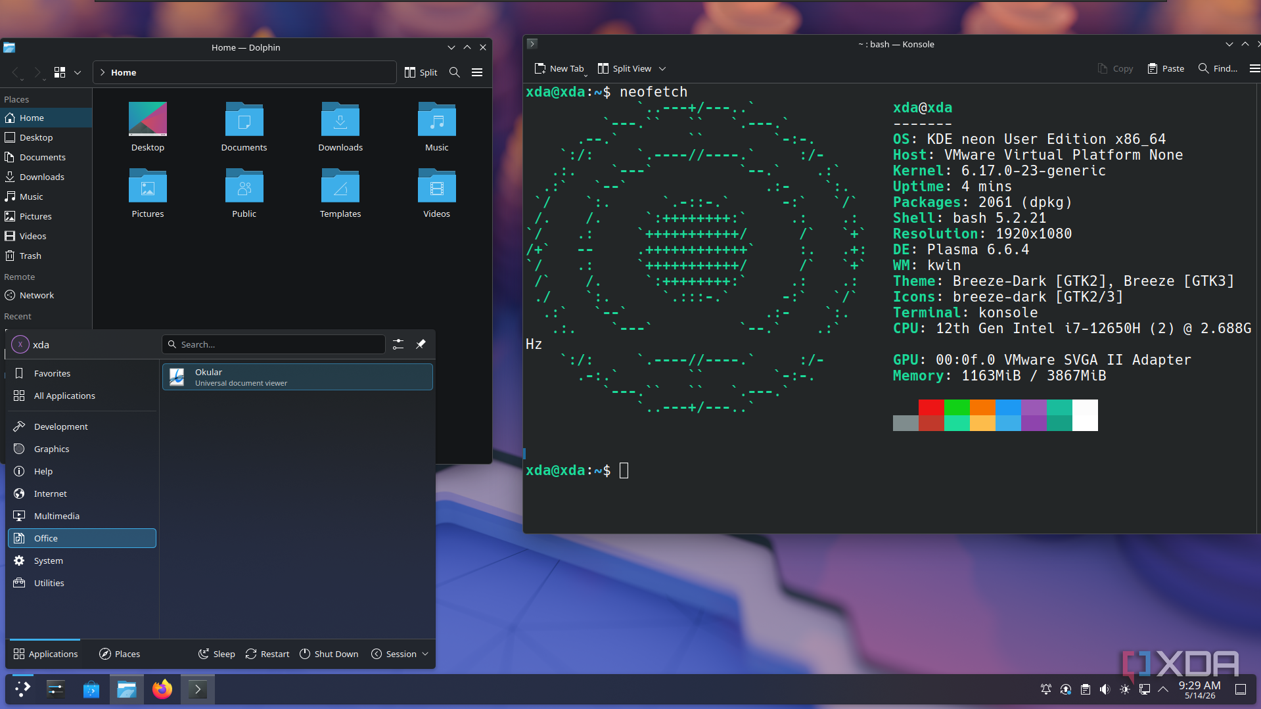Screen dimensions: 1261x709
Task: Select the Videos folder icon in Dolphin
Action: [x=437, y=186]
